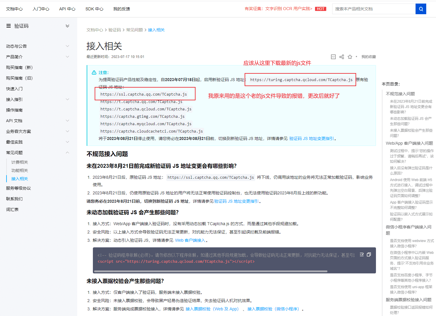Click https://captcha.gtimg.com/TCaptcha.js URL text
This screenshot has height=316, width=436.
tap(142, 117)
